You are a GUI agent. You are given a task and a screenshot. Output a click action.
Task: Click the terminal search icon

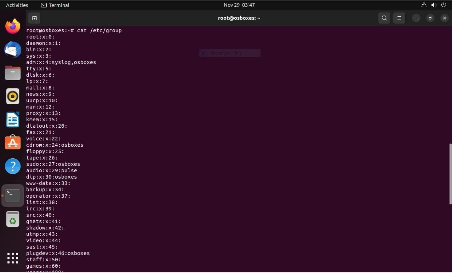click(384, 18)
